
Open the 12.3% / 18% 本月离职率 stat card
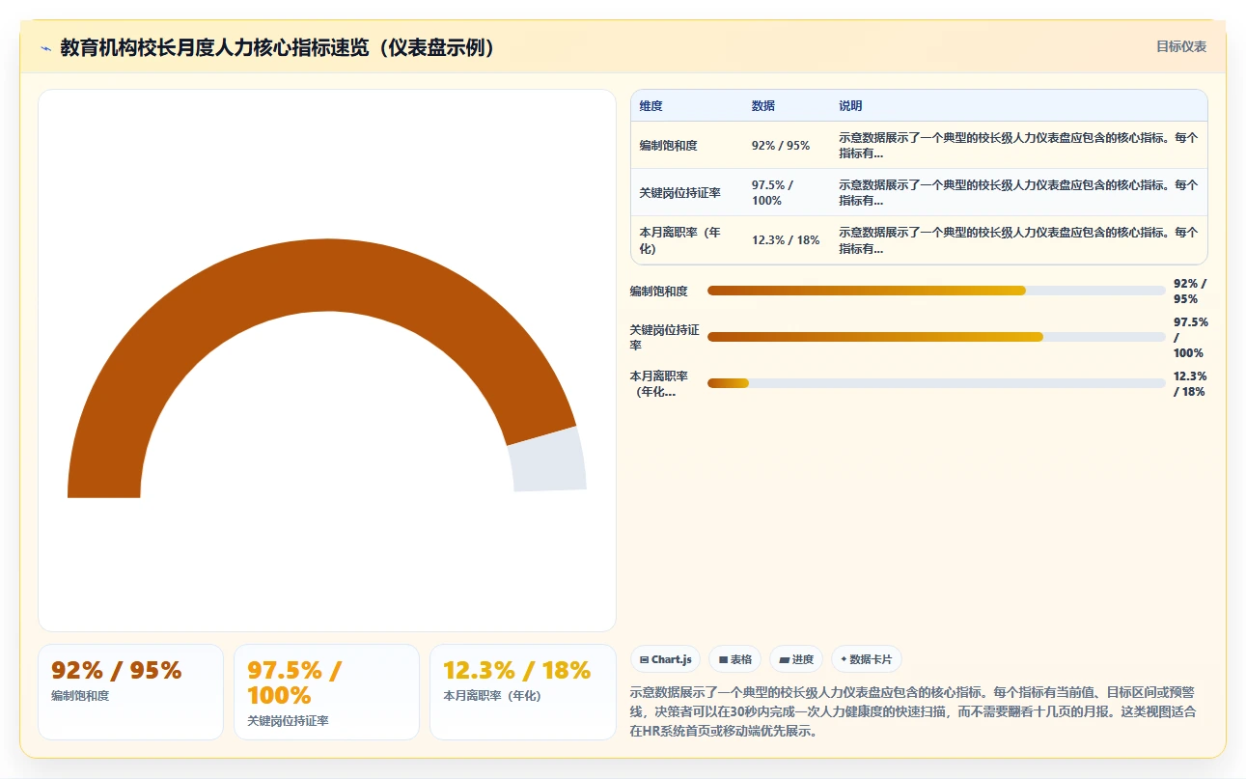point(522,692)
